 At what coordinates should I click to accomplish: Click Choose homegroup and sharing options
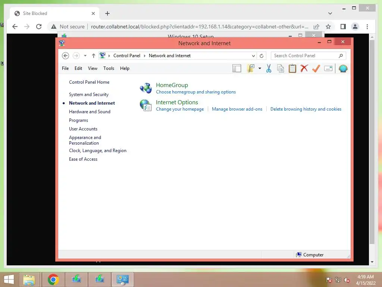pos(196,92)
